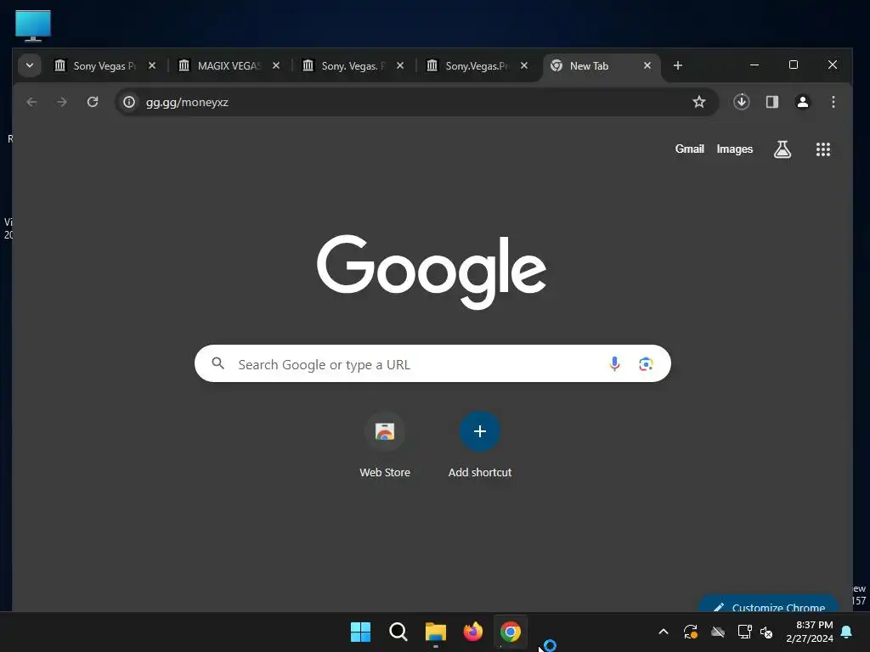Open Chrome downloads icon
Screen dimensions: 870x652
[x=741, y=102]
